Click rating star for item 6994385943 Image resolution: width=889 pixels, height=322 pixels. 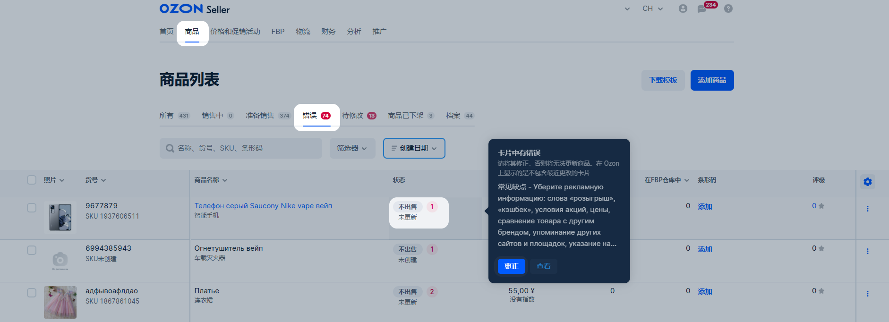(x=821, y=248)
